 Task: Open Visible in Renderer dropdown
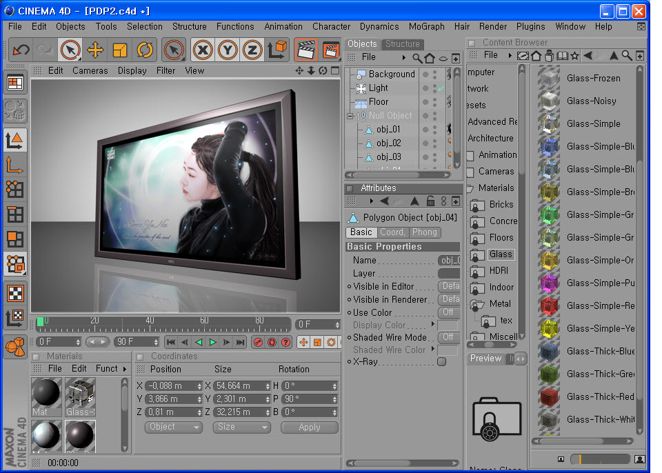click(449, 299)
